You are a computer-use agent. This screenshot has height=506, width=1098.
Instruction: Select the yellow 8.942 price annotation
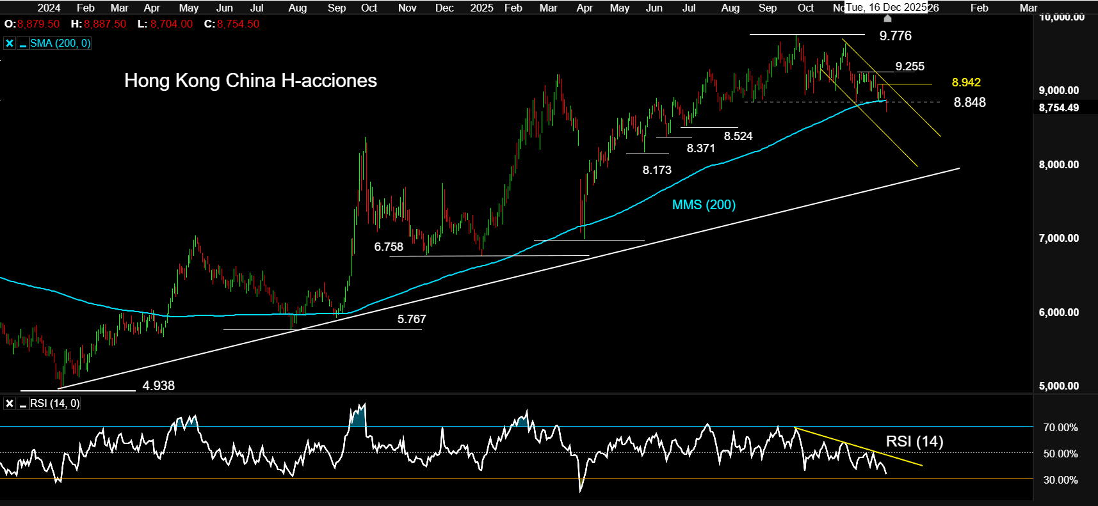[965, 83]
